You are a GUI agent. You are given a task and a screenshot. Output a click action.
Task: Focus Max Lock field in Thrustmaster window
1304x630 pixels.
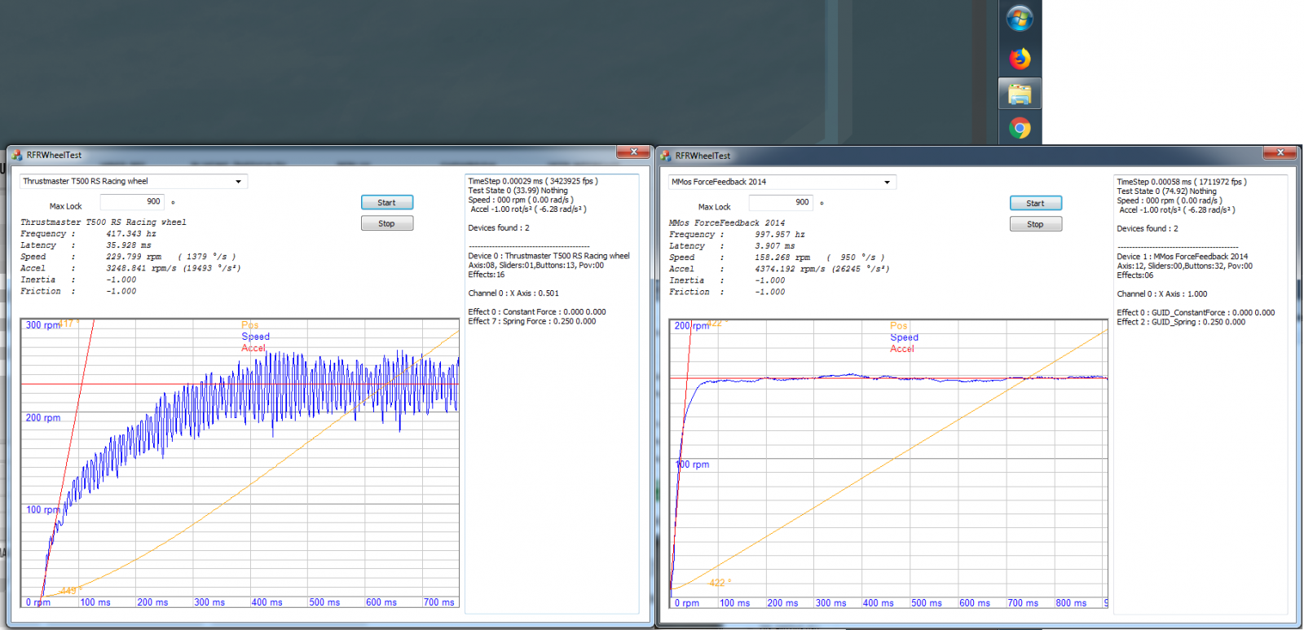[132, 201]
